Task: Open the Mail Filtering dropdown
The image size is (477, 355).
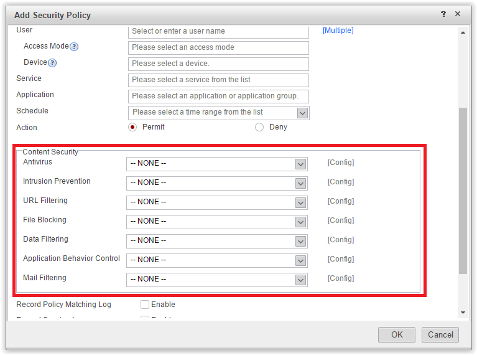Action: tap(301, 280)
